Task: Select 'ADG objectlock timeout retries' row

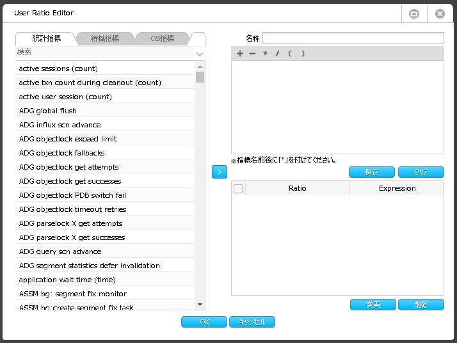Action: coord(104,209)
